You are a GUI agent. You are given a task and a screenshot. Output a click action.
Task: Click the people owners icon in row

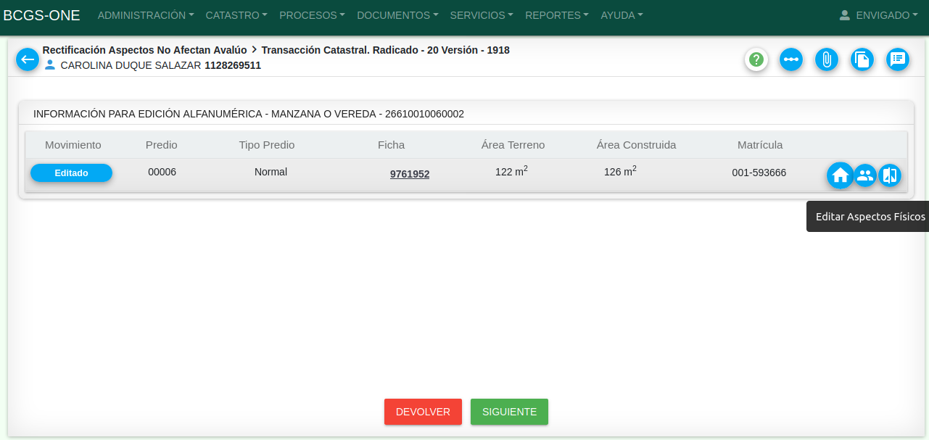[x=865, y=175]
